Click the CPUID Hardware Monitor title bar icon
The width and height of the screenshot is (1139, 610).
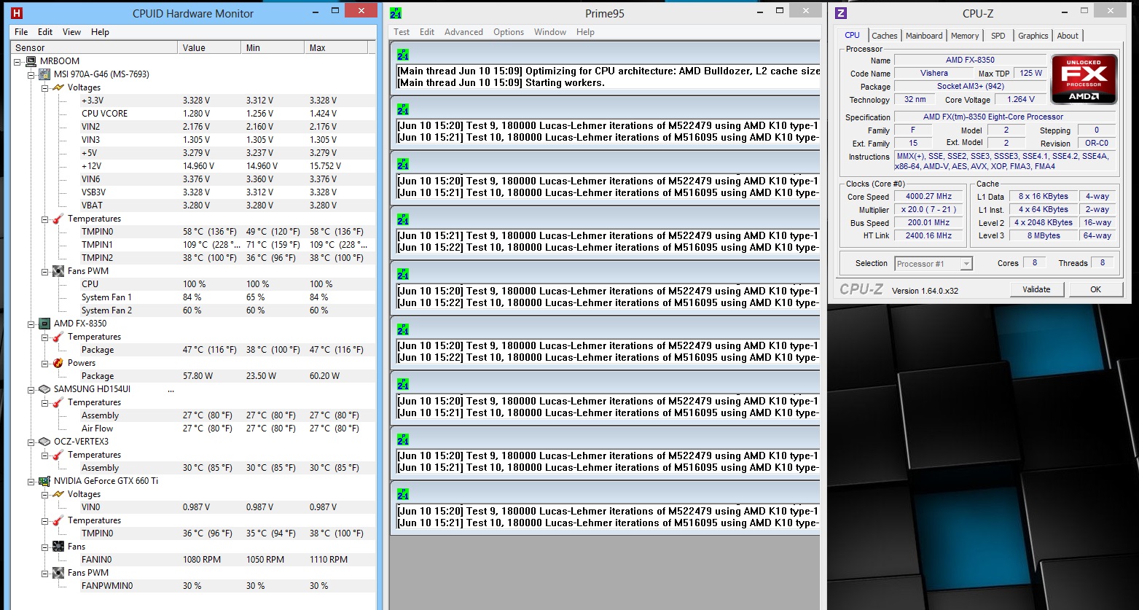click(17, 13)
